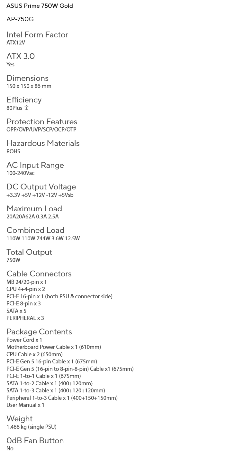The height and width of the screenshot is (451, 225).
Task: Click the Total Output heading
Action: pyautogui.click(x=29, y=252)
